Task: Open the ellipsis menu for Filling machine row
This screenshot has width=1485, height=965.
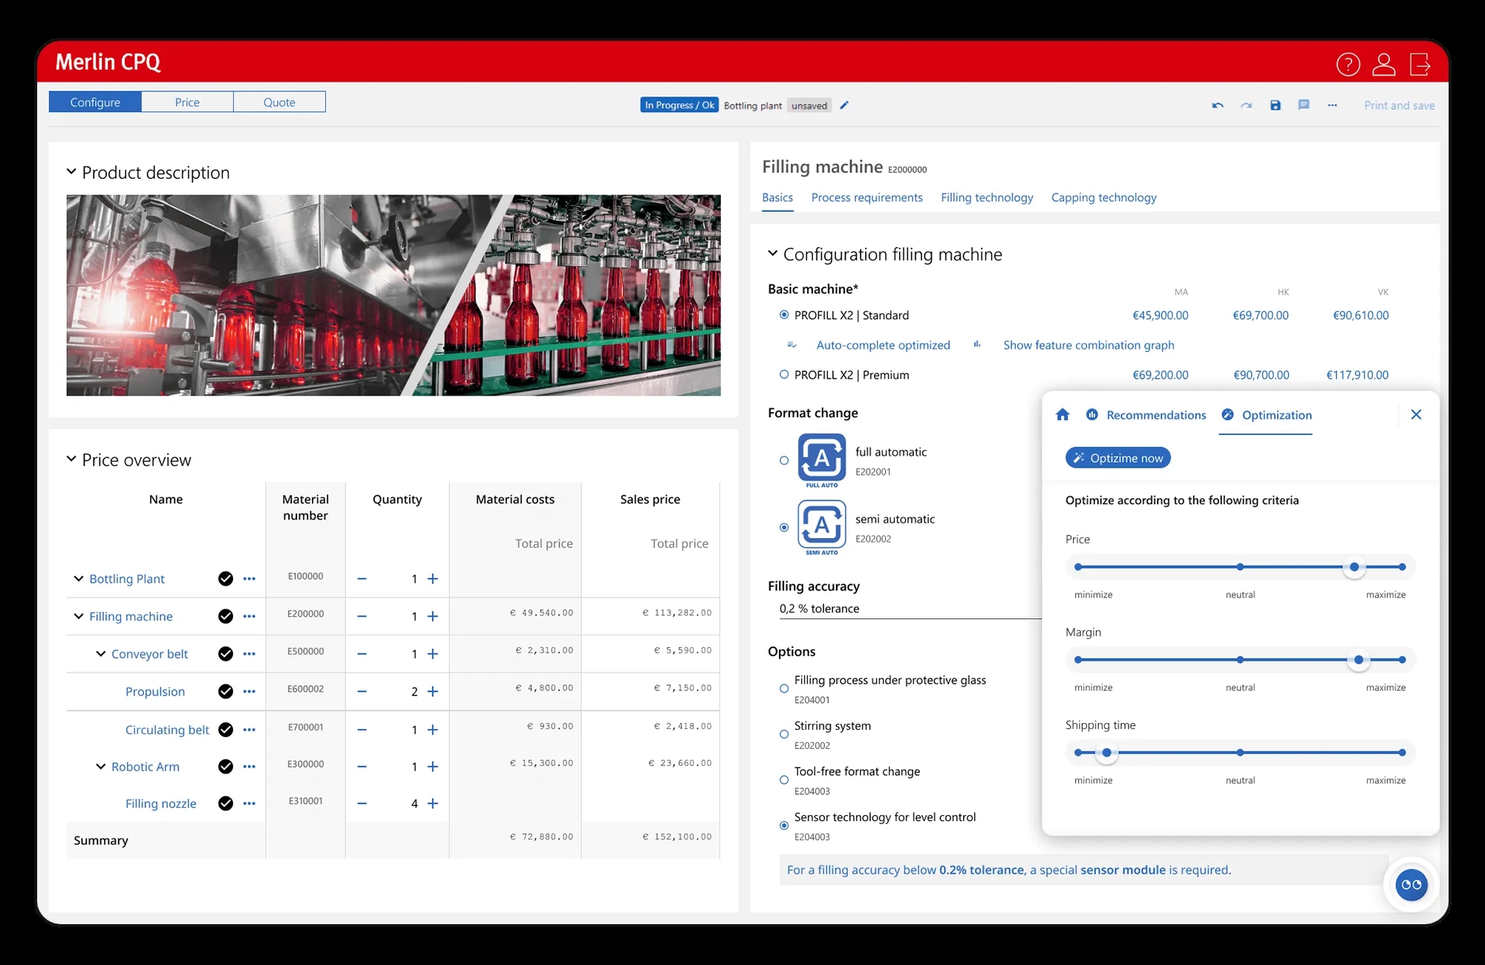Action: pos(249,616)
